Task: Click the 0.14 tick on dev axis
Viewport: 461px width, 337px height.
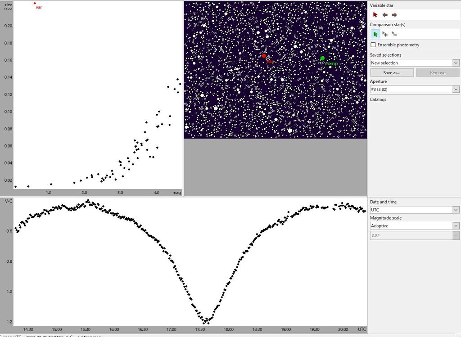Action: [x=8, y=77]
